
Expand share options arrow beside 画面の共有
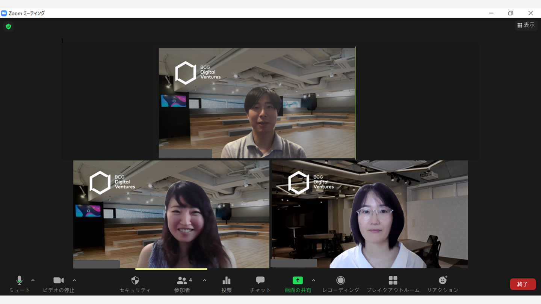(314, 280)
